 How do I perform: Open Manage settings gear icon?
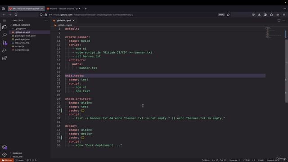pos(4,155)
